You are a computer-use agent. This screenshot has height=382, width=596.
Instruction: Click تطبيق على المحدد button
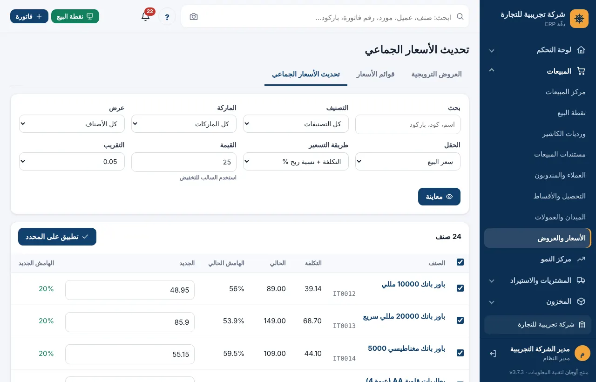tap(57, 237)
